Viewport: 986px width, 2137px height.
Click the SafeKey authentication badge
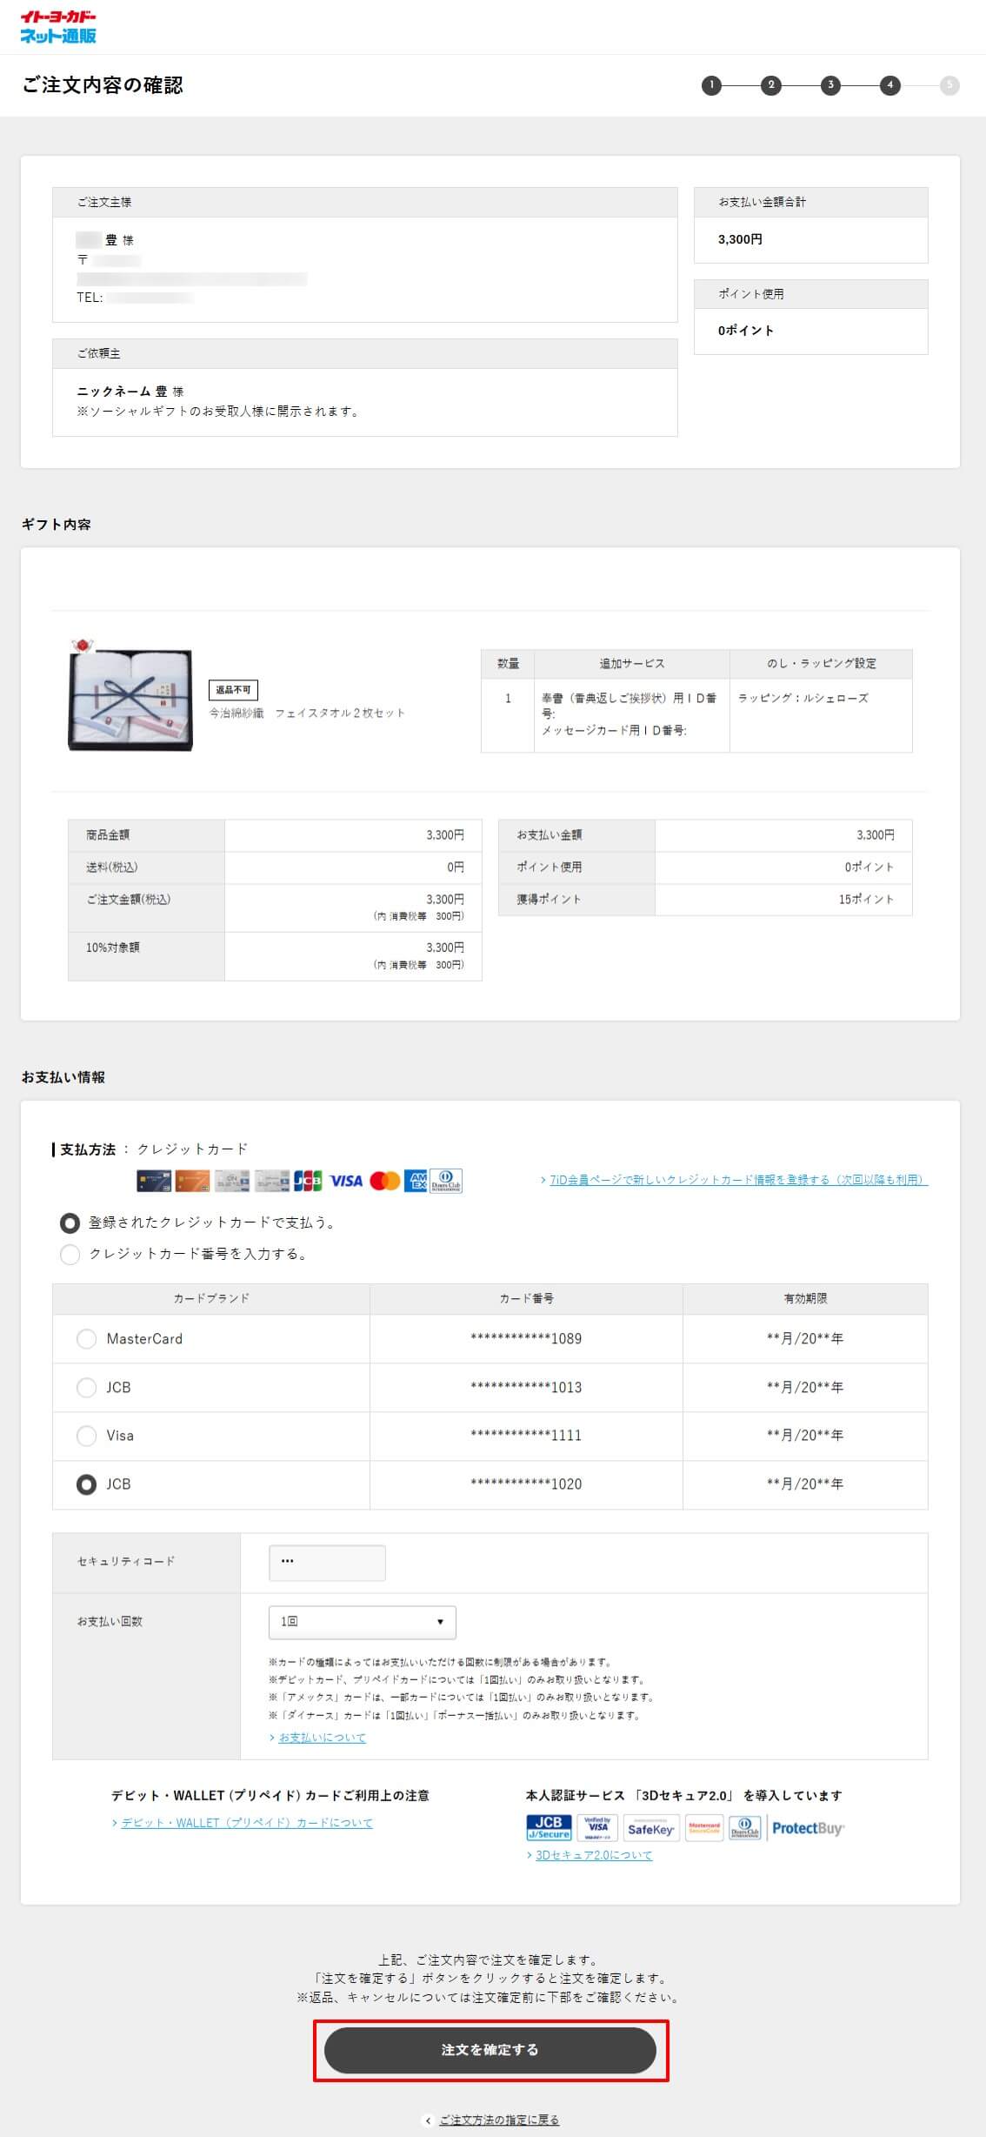coord(650,1828)
